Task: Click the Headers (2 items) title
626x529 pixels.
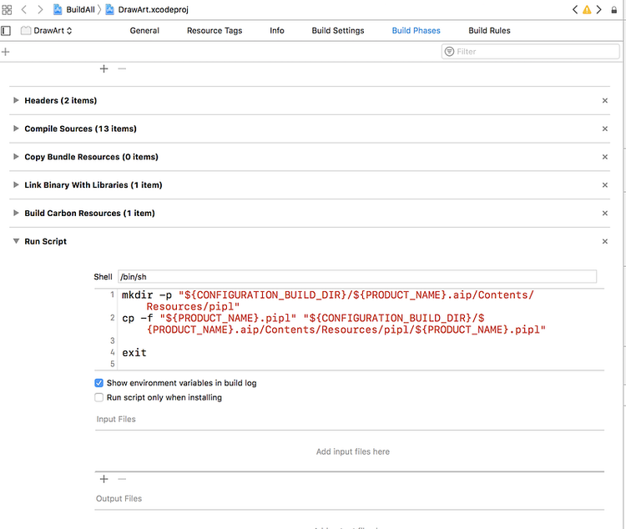Action: click(x=61, y=101)
